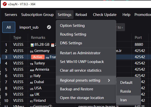Image resolution: width=151 pixels, height=107 pixels.
Task: Click the Settings menu item
Action: pyautogui.click(x=64, y=15)
